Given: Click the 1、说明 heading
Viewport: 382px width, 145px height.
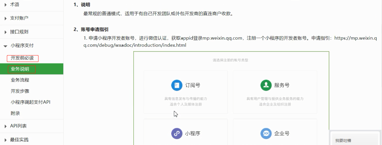Looking at the screenshot, I should point(82,5).
